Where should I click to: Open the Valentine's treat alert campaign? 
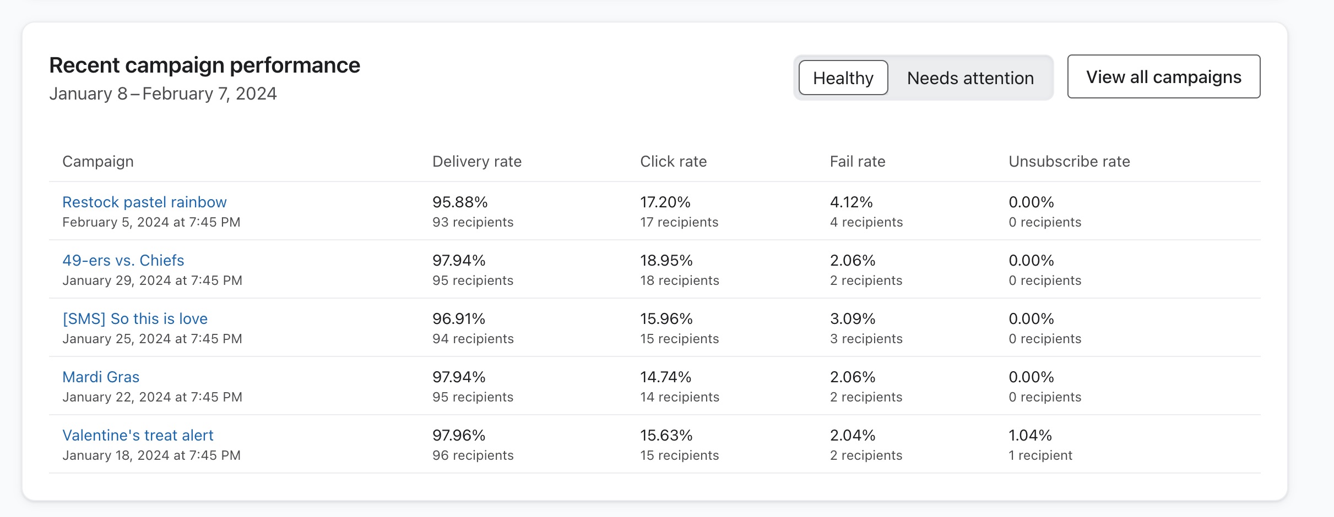point(138,435)
